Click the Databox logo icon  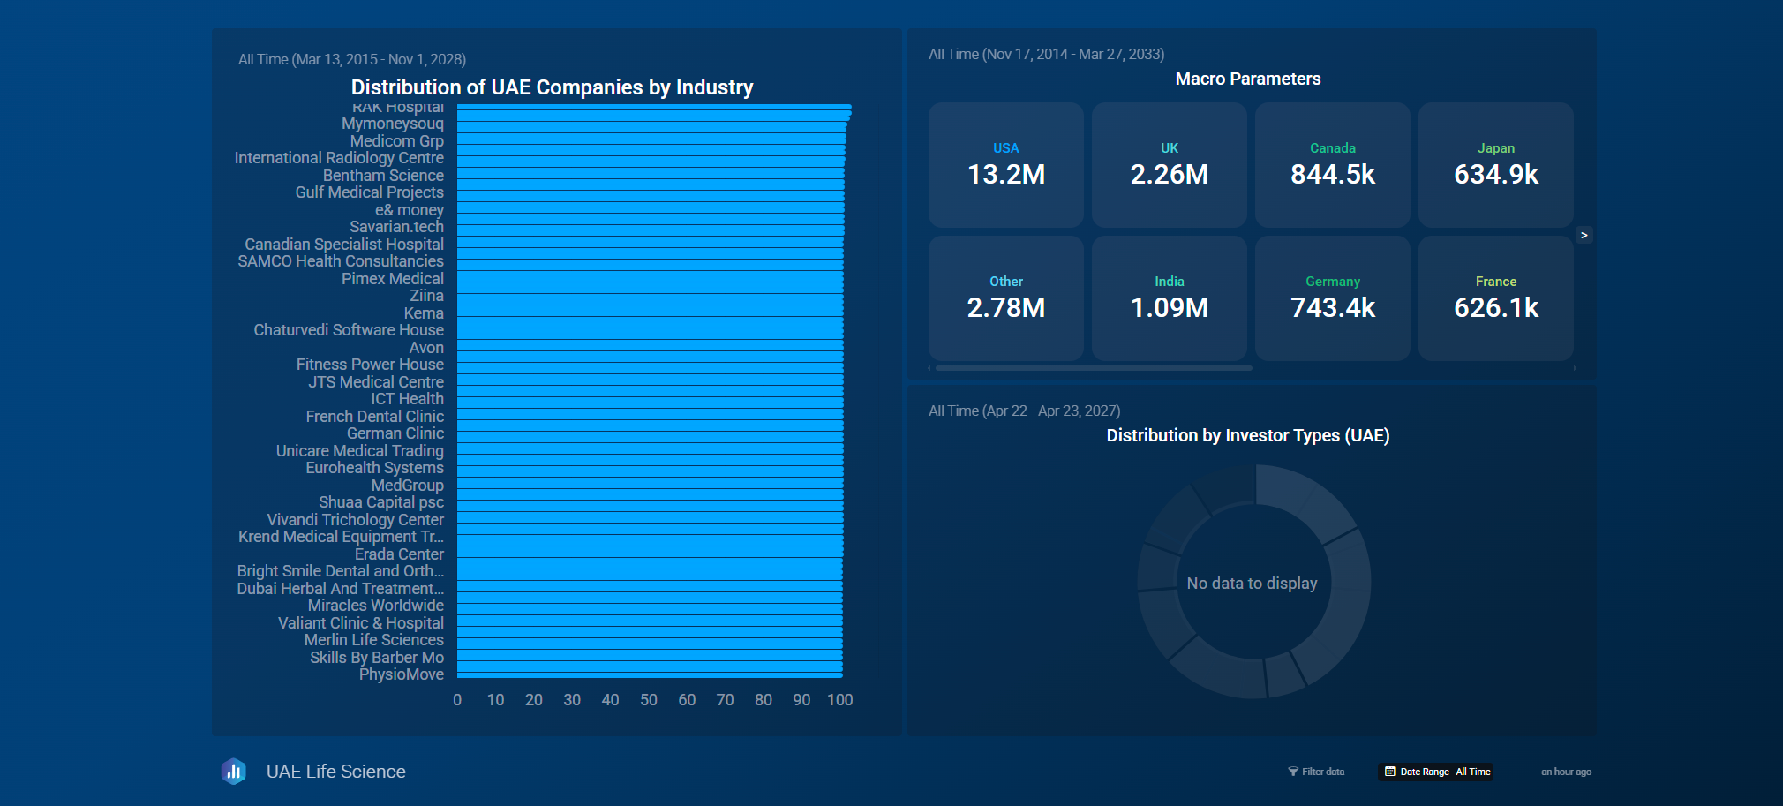tap(233, 772)
